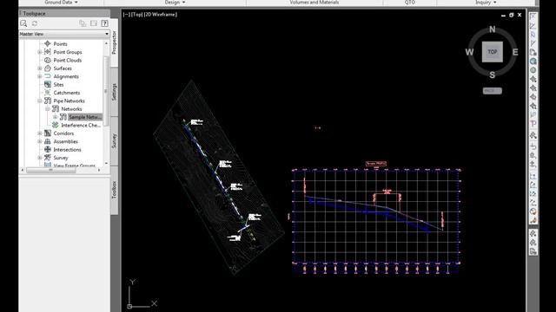The height and width of the screenshot is (312, 556).
Task: Click the [-] viewport controls label
Action: [x=126, y=15]
